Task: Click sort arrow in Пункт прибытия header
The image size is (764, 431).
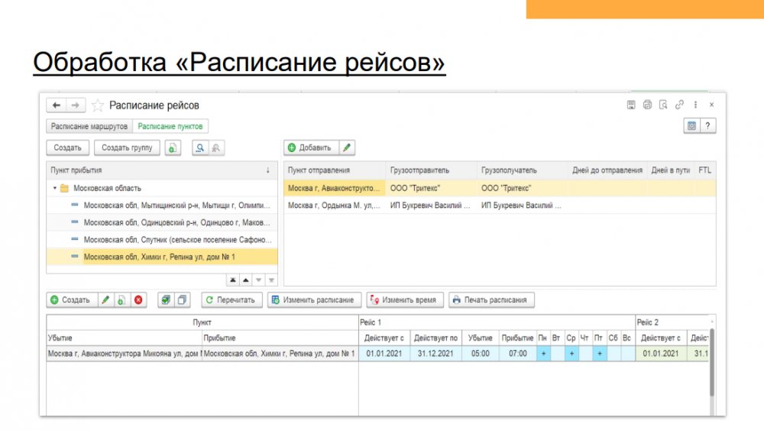Action: 267,170
